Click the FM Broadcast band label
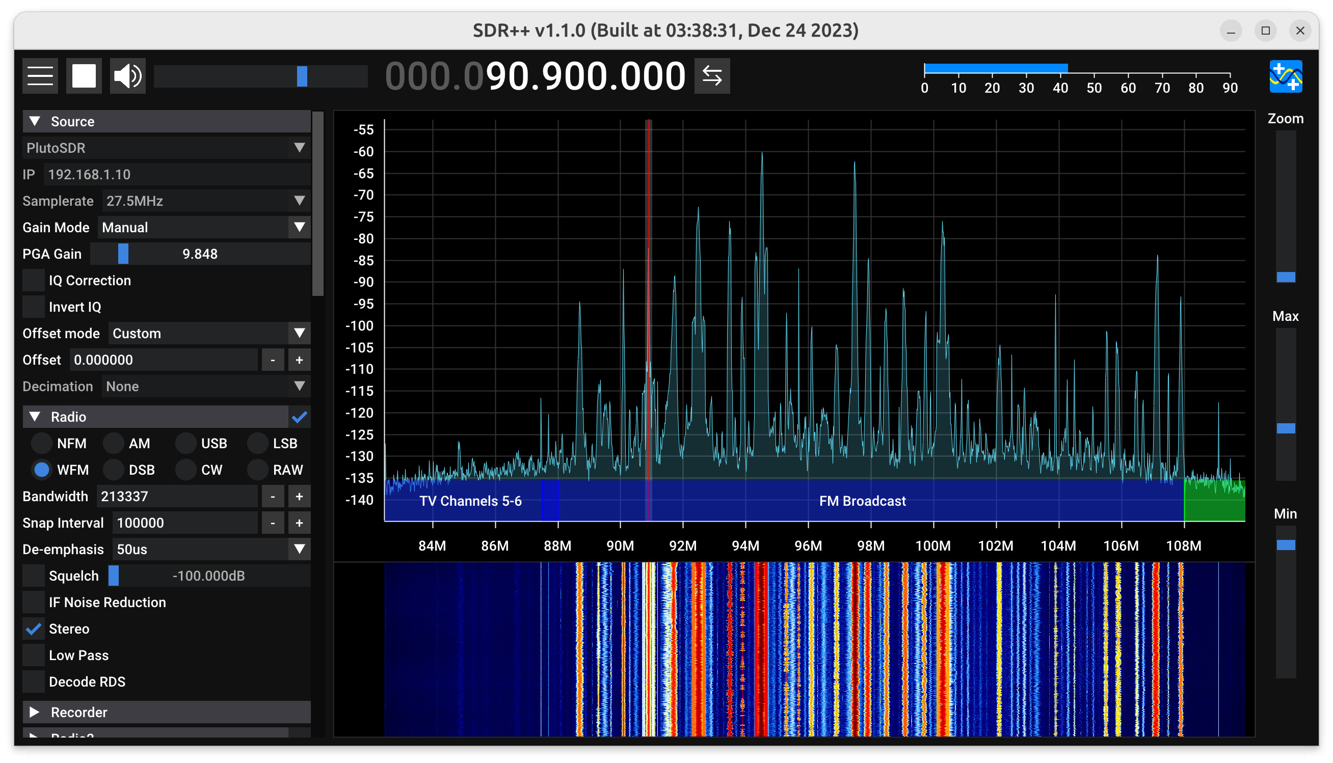Screen dimensions: 1333x763 [862, 501]
